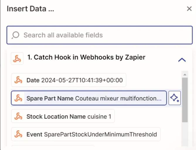This screenshot has height=150, width=196.
Task: Insert the Spare Part Name field
Action: (89, 98)
